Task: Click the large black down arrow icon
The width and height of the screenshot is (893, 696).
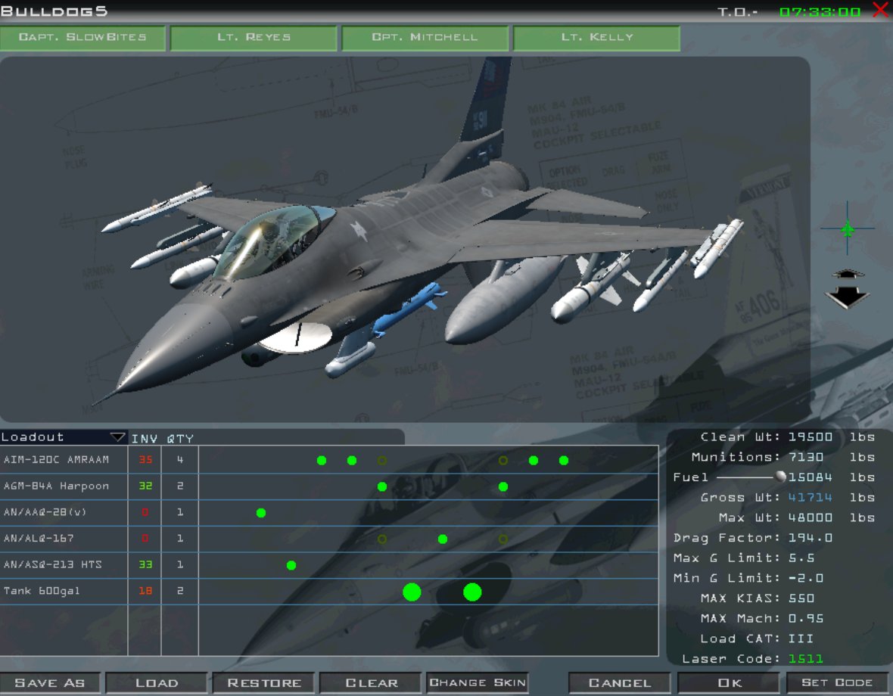Action: pyautogui.click(x=848, y=297)
